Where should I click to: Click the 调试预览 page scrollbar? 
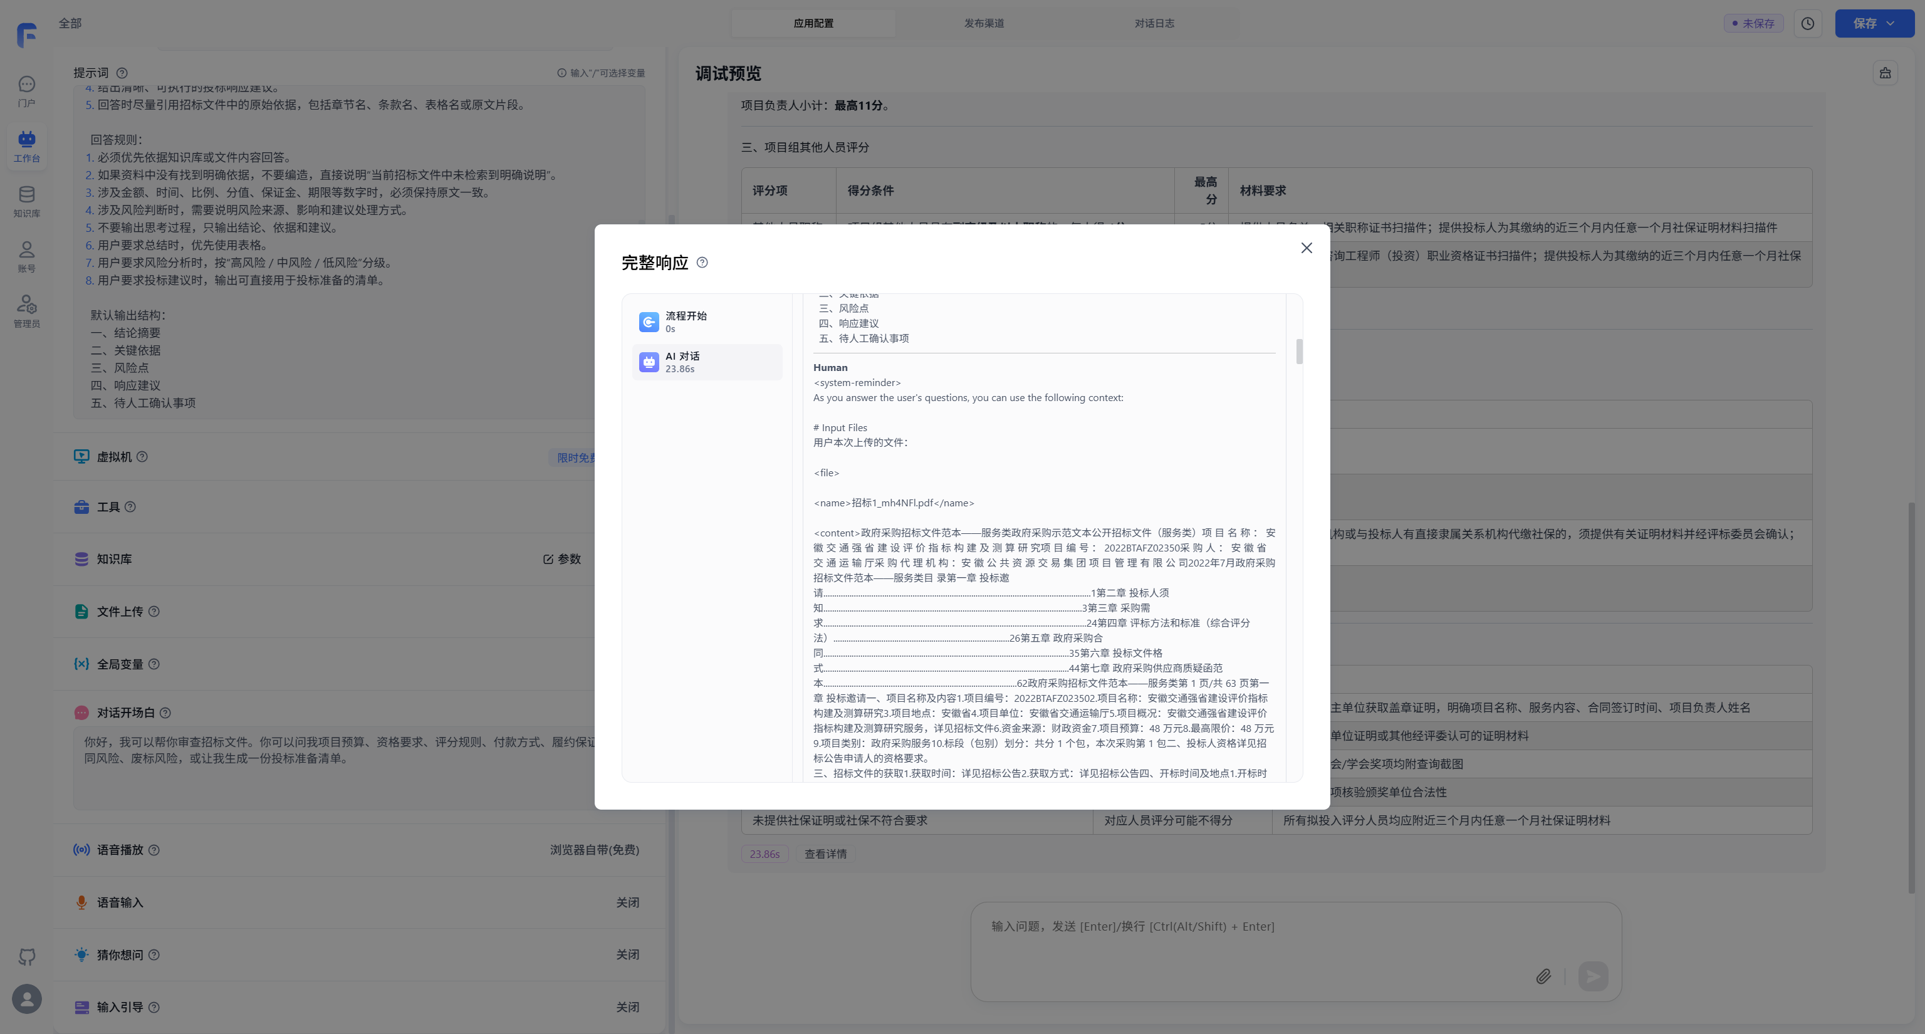point(1912,698)
